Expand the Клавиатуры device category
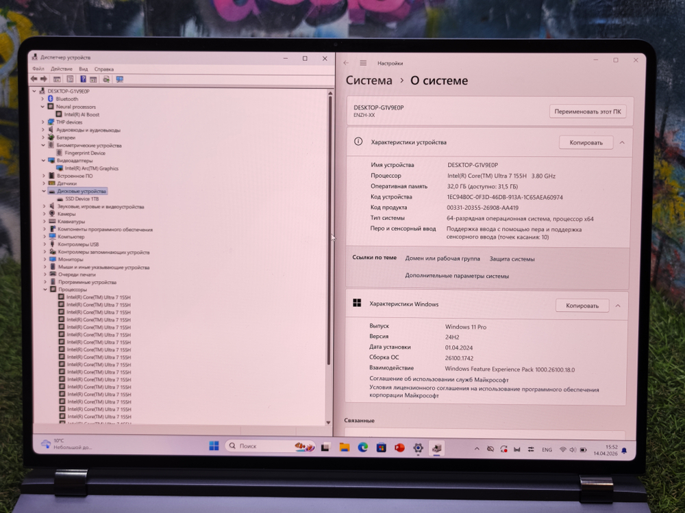 tap(43, 222)
